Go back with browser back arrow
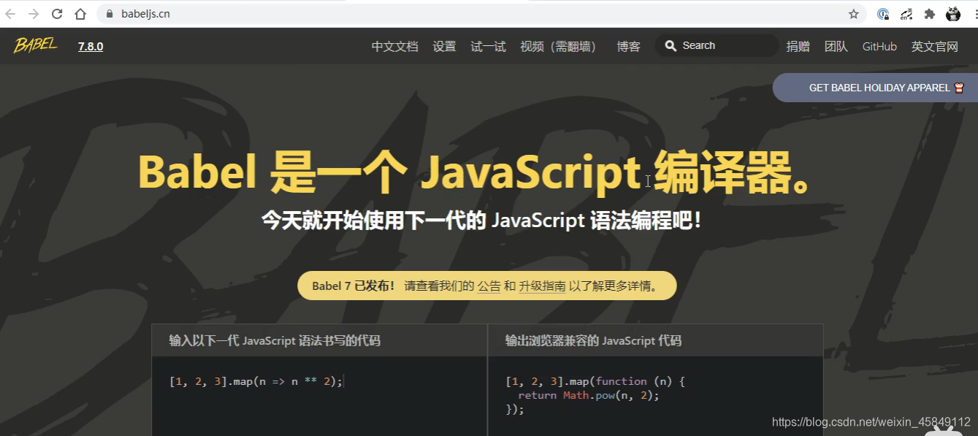This screenshot has width=978, height=436. click(x=10, y=14)
